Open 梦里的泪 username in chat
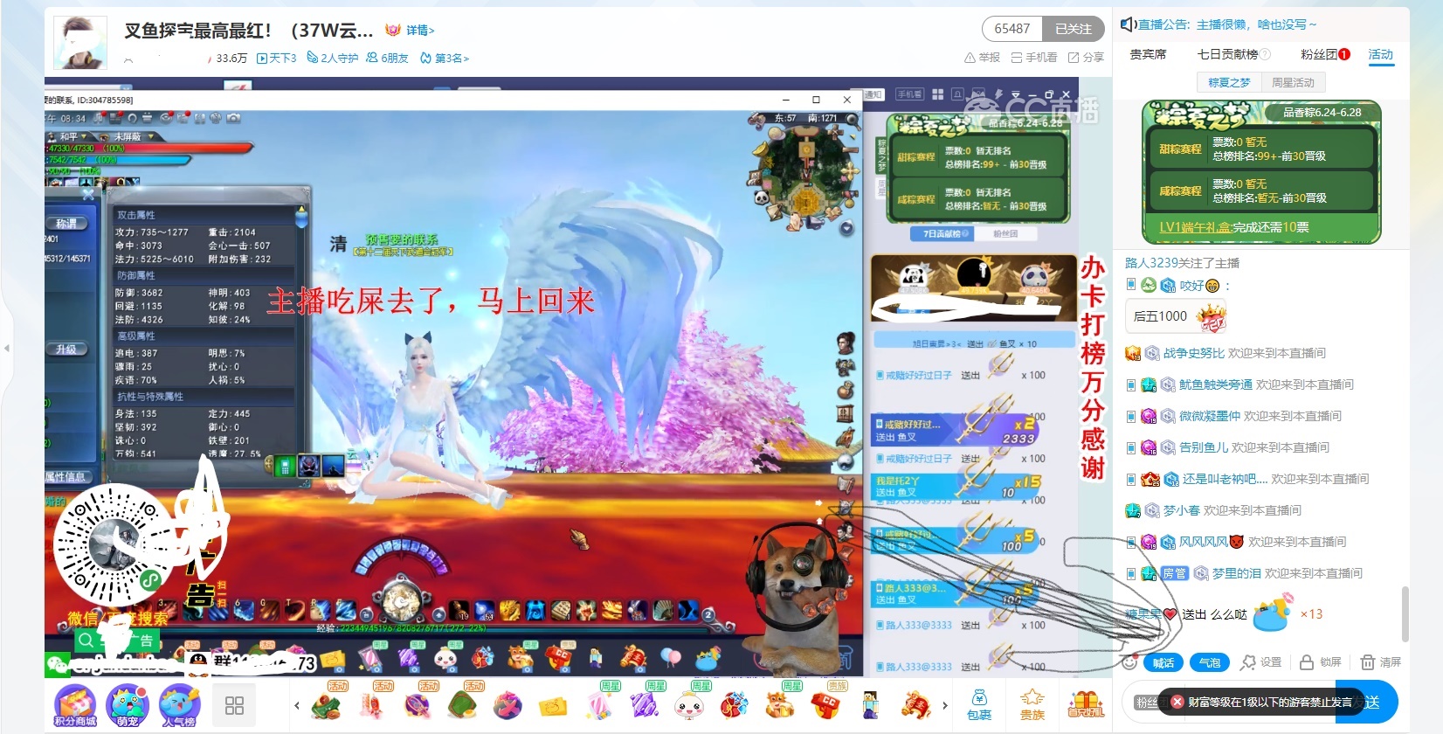The image size is (1443, 734). point(1236,573)
